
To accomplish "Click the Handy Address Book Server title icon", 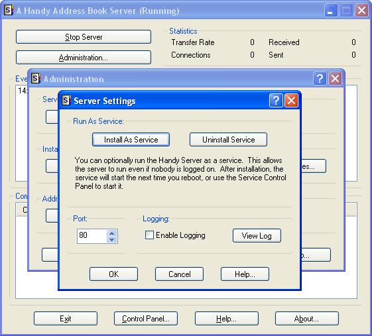I will [9, 10].
